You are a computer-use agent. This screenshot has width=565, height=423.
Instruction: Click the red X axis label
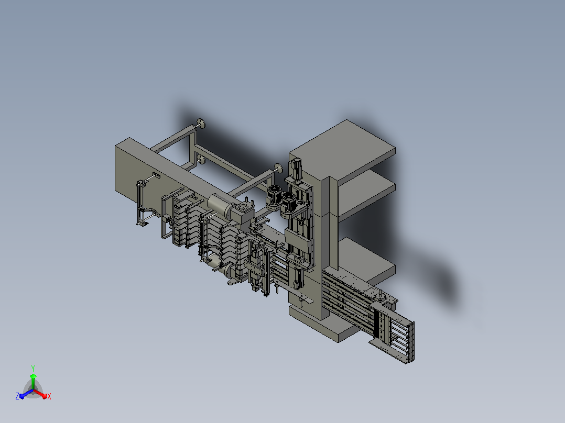click(x=49, y=396)
